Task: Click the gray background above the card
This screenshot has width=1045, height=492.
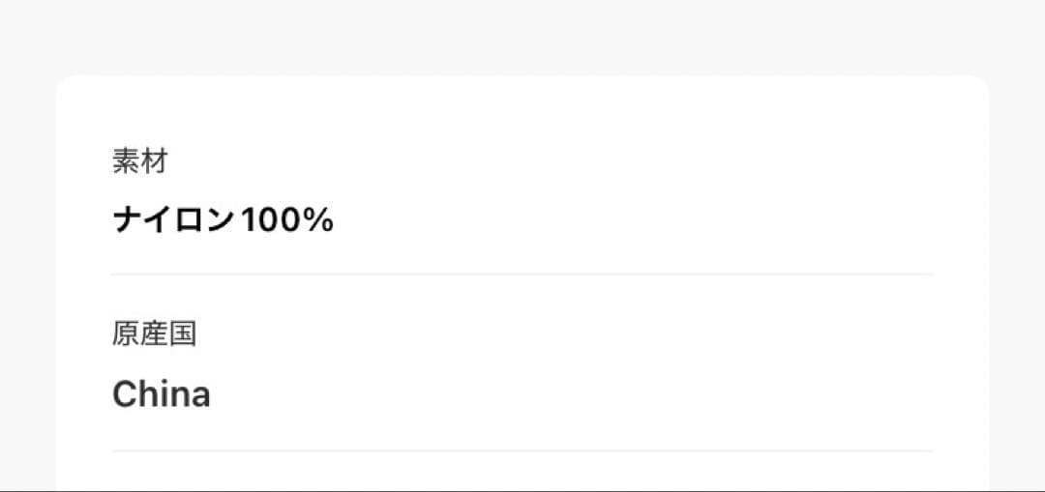Action: 522,39
